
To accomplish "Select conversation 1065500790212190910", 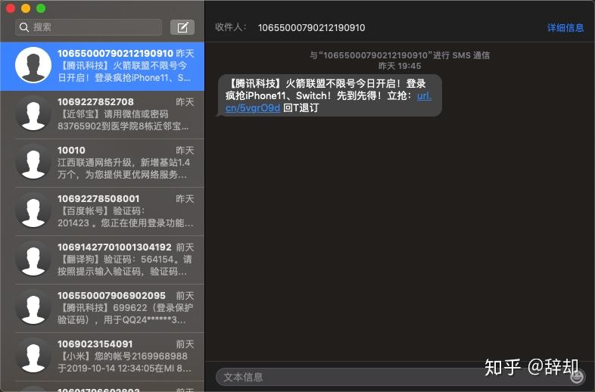I will tap(102, 66).
